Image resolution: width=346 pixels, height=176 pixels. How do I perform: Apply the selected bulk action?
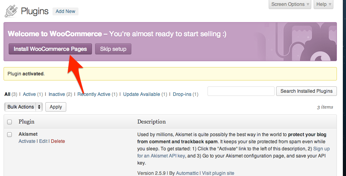point(56,107)
